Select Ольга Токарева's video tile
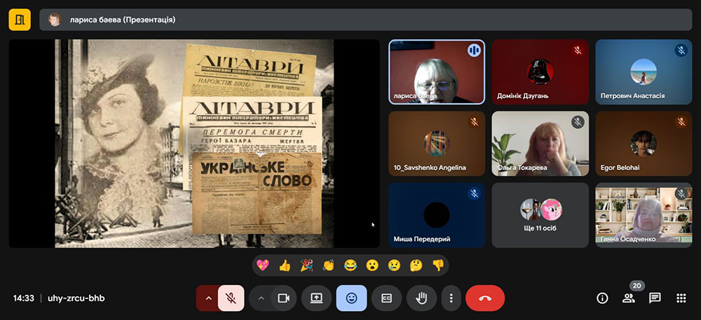701x320 pixels. (540, 144)
